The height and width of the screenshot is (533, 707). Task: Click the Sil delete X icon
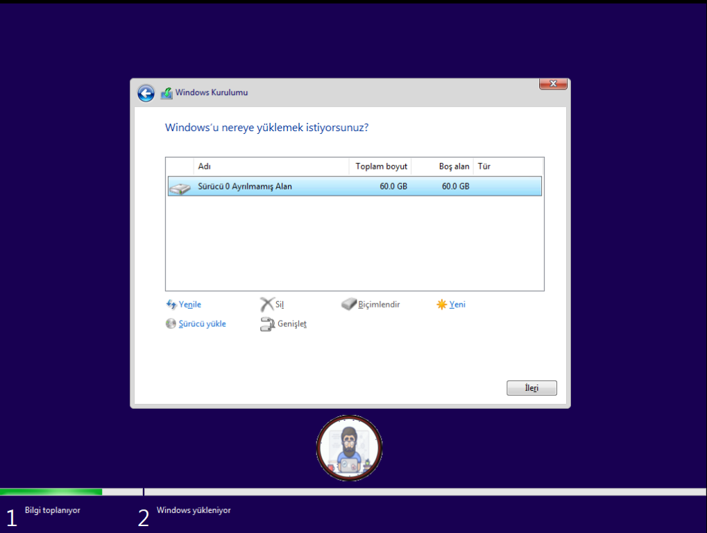[267, 305]
